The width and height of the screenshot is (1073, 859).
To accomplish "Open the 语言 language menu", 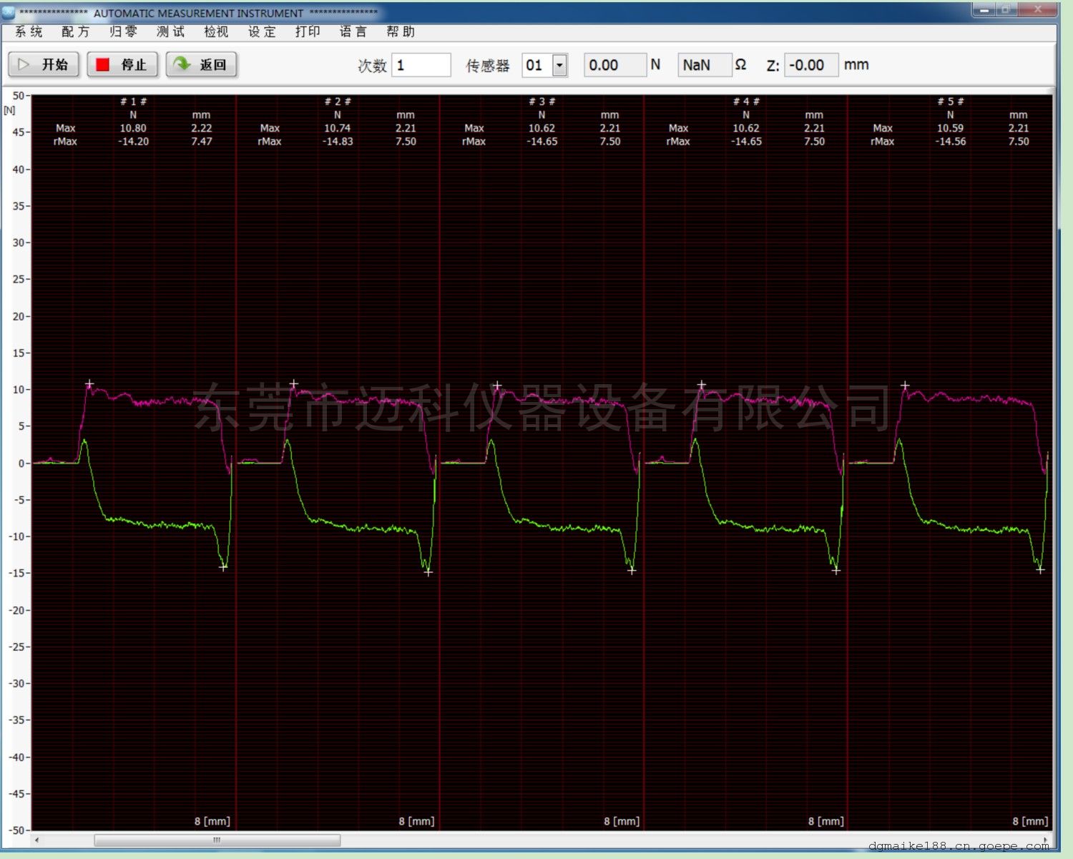I will click(x=353, y=31).
